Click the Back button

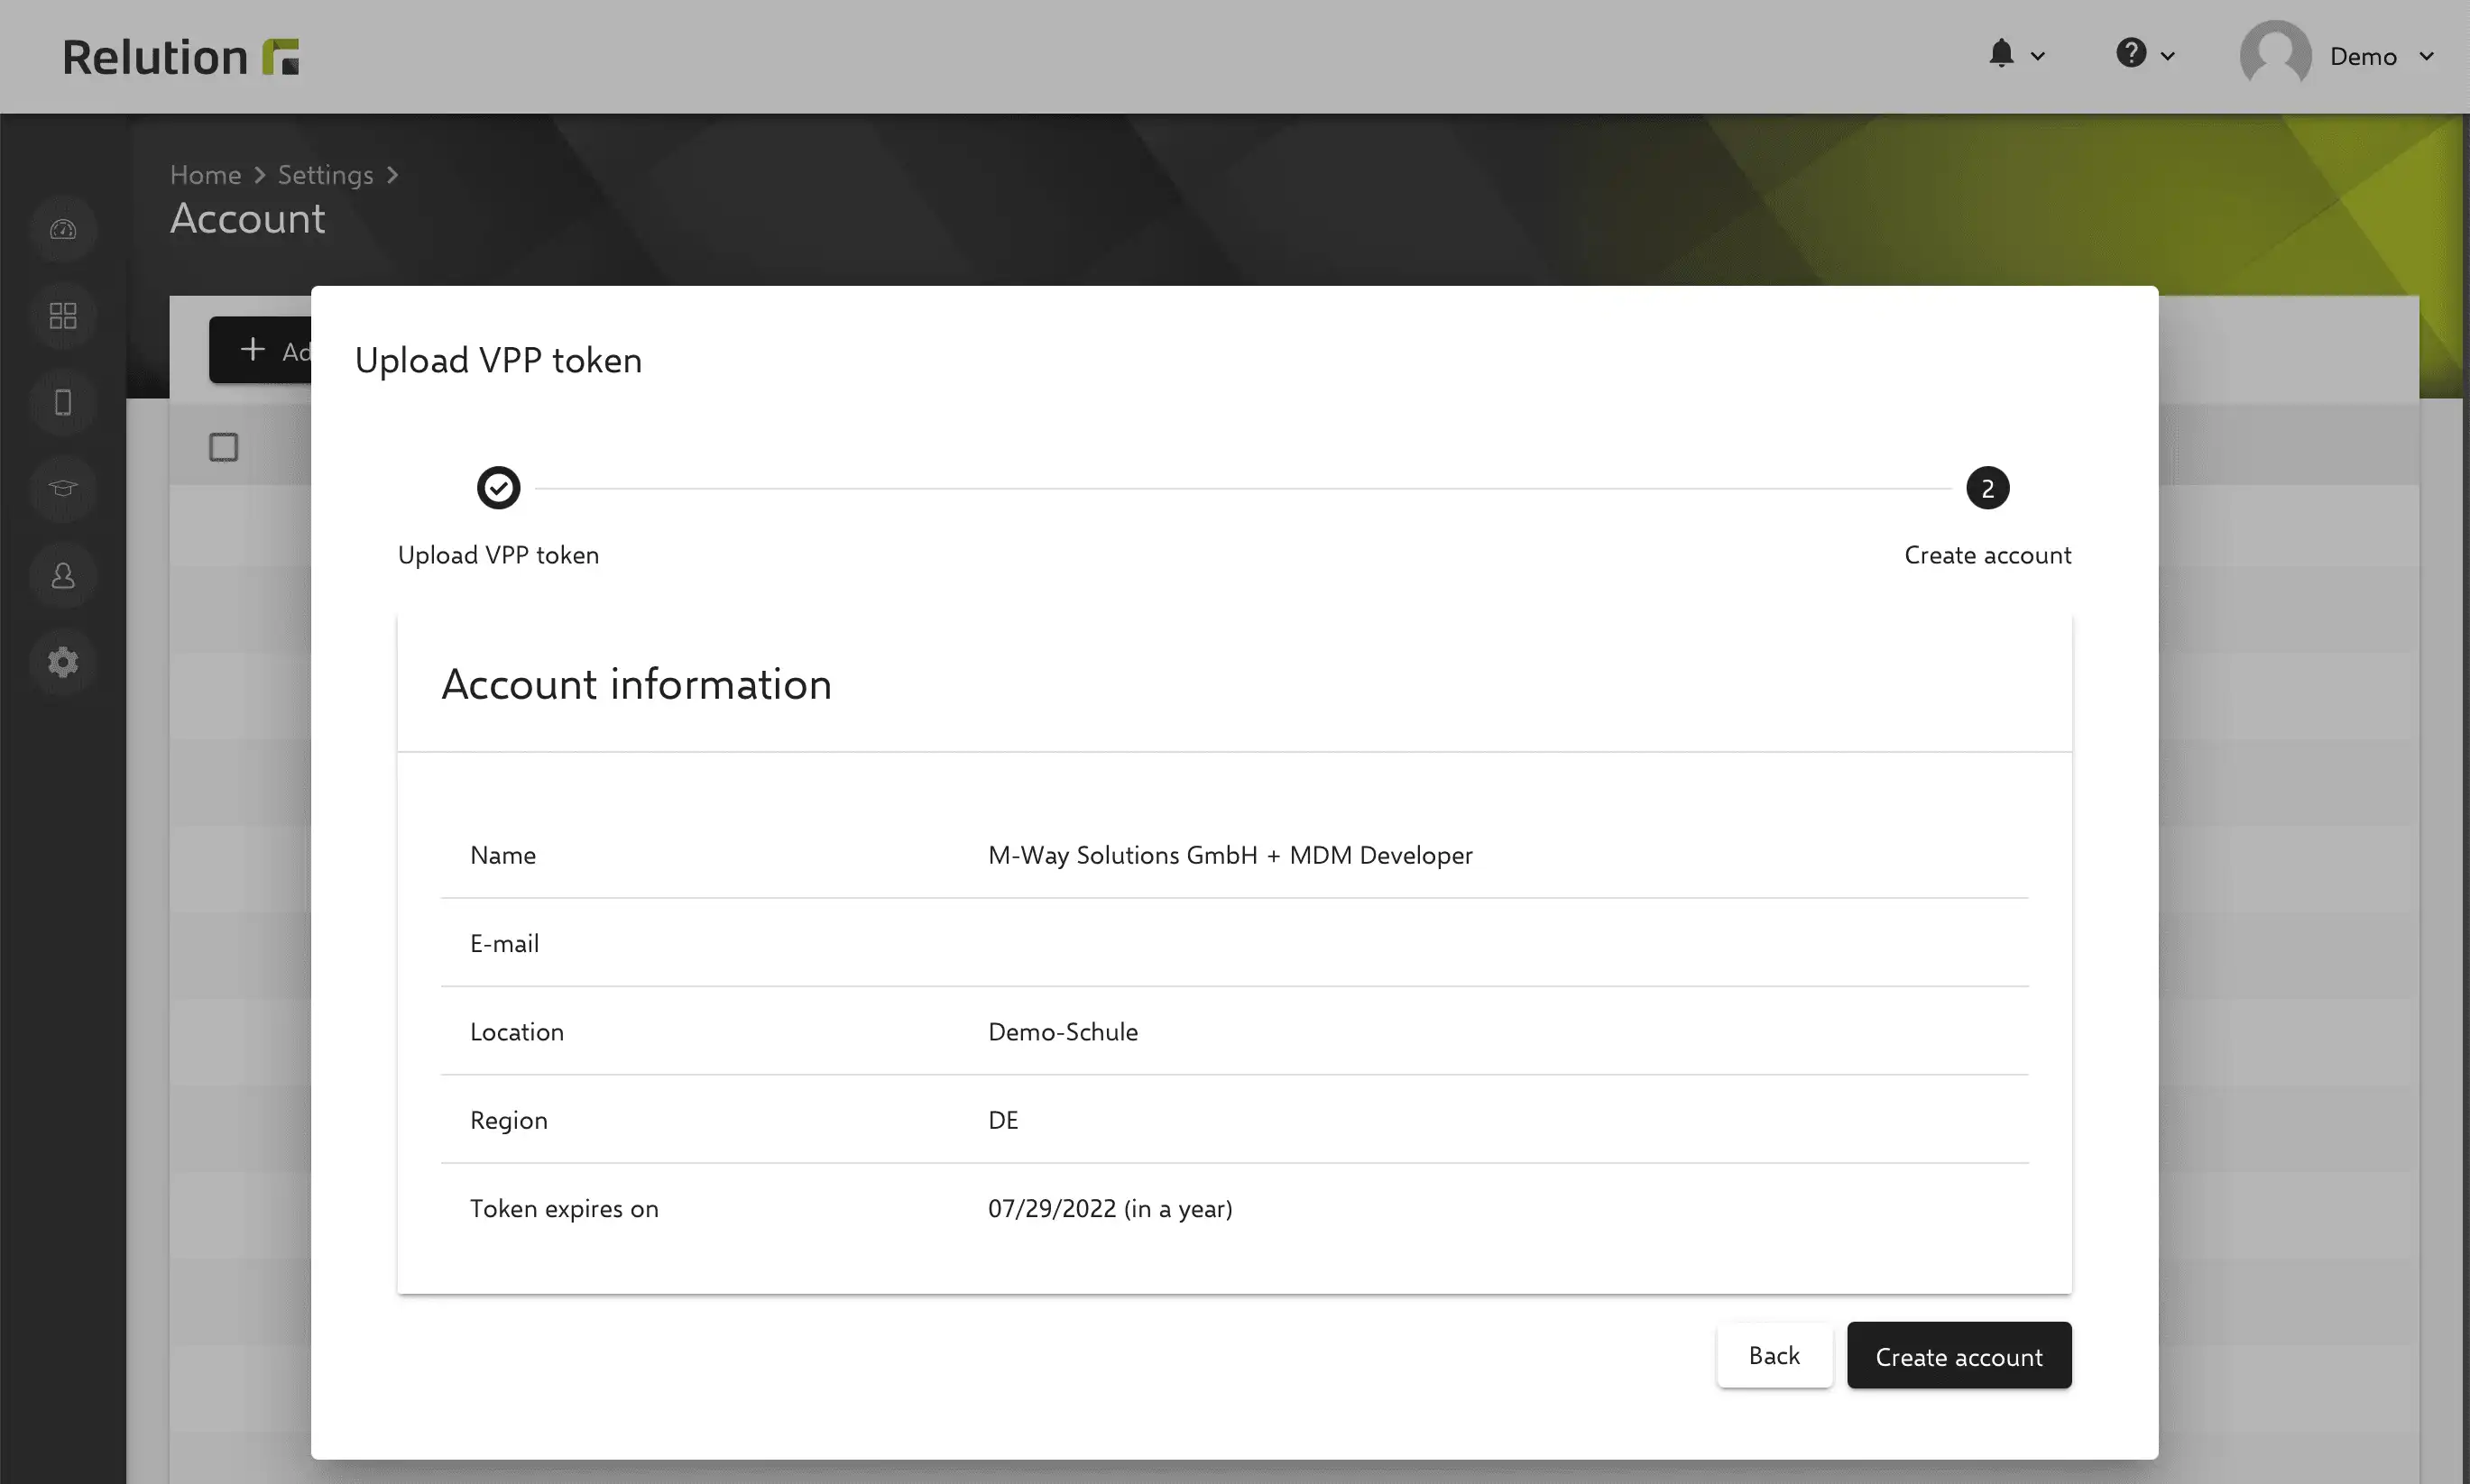pos(1774,1355)
